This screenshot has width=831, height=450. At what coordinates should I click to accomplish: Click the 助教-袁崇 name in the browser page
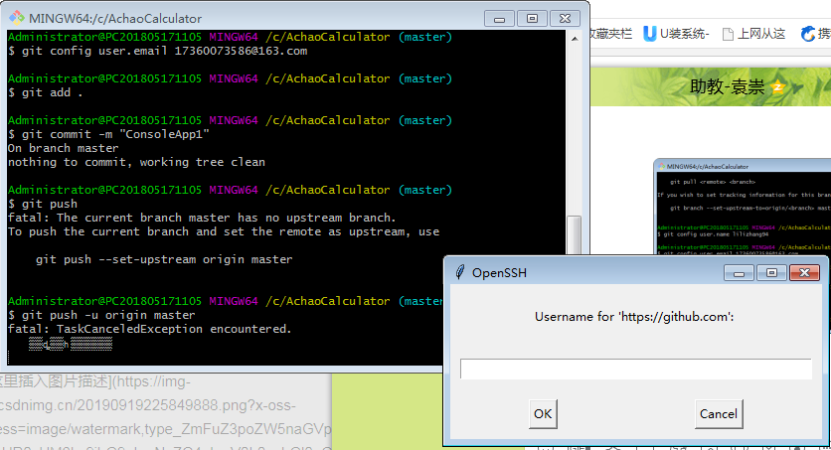point(728,86)
